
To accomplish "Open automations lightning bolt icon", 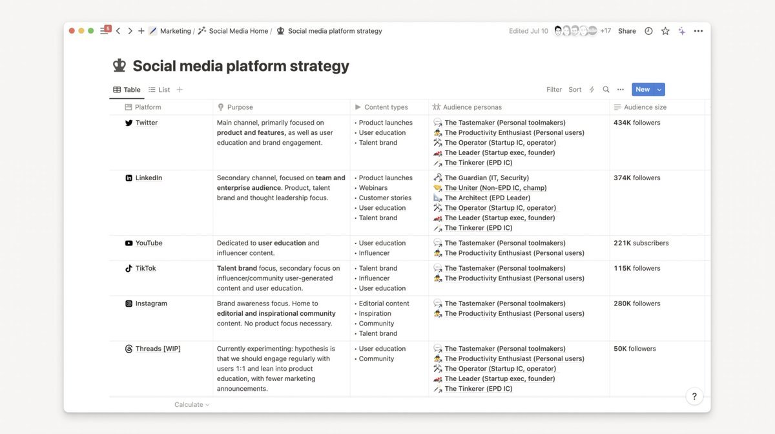I will point(592,90).
